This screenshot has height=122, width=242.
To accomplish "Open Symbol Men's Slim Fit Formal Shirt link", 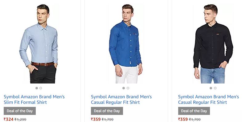I will [x=34, y=100].
